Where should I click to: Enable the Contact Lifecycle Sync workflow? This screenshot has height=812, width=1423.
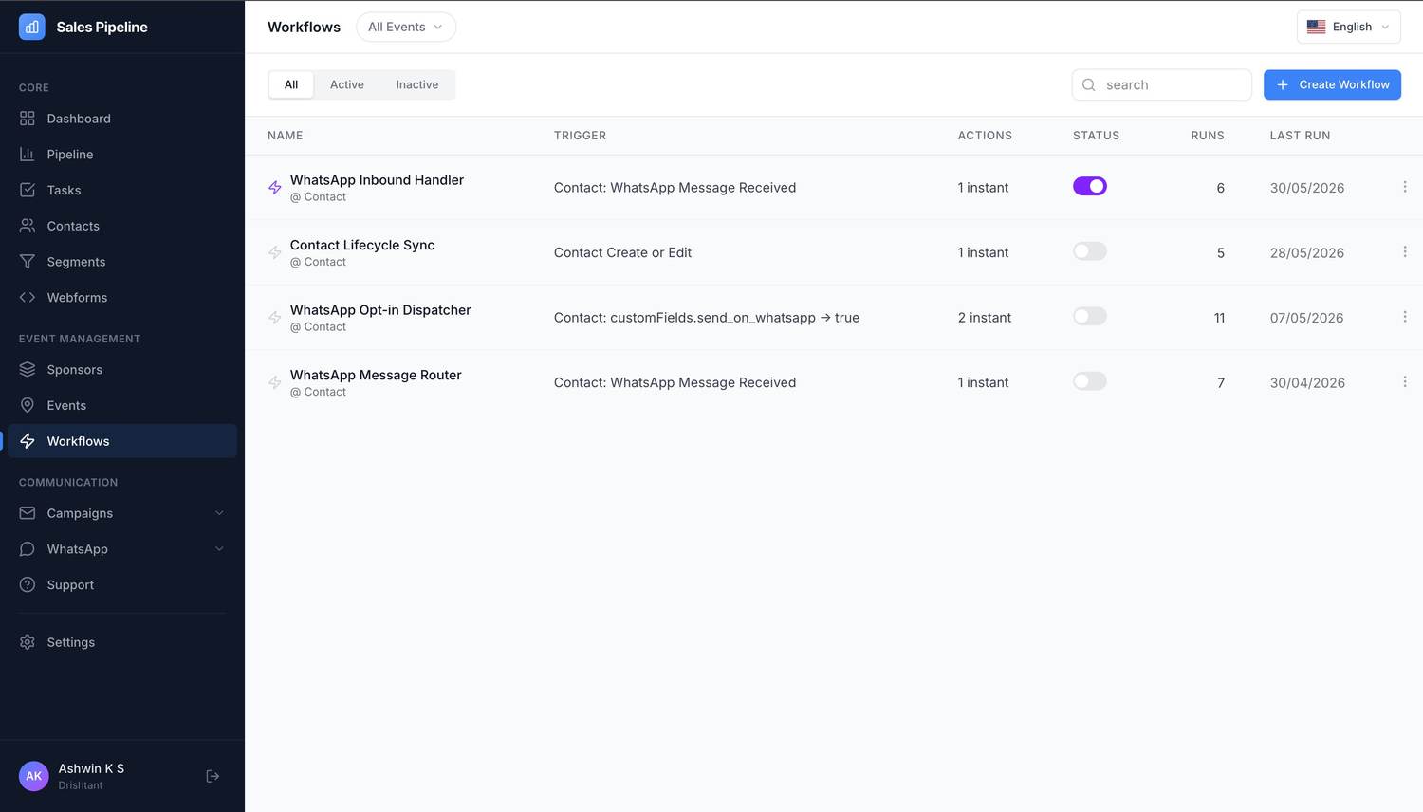[x=1090, y=251]
